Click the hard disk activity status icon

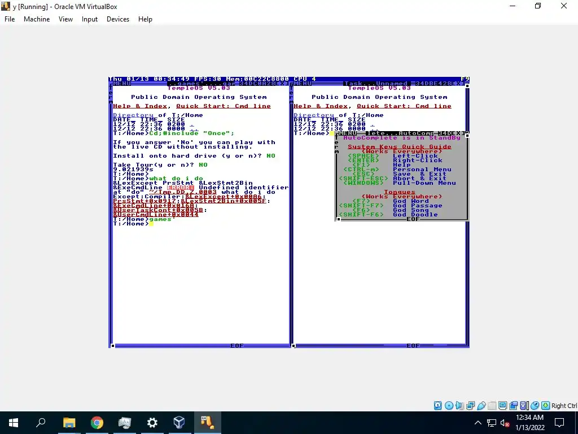pyautogui.click(x=438, y=406)
